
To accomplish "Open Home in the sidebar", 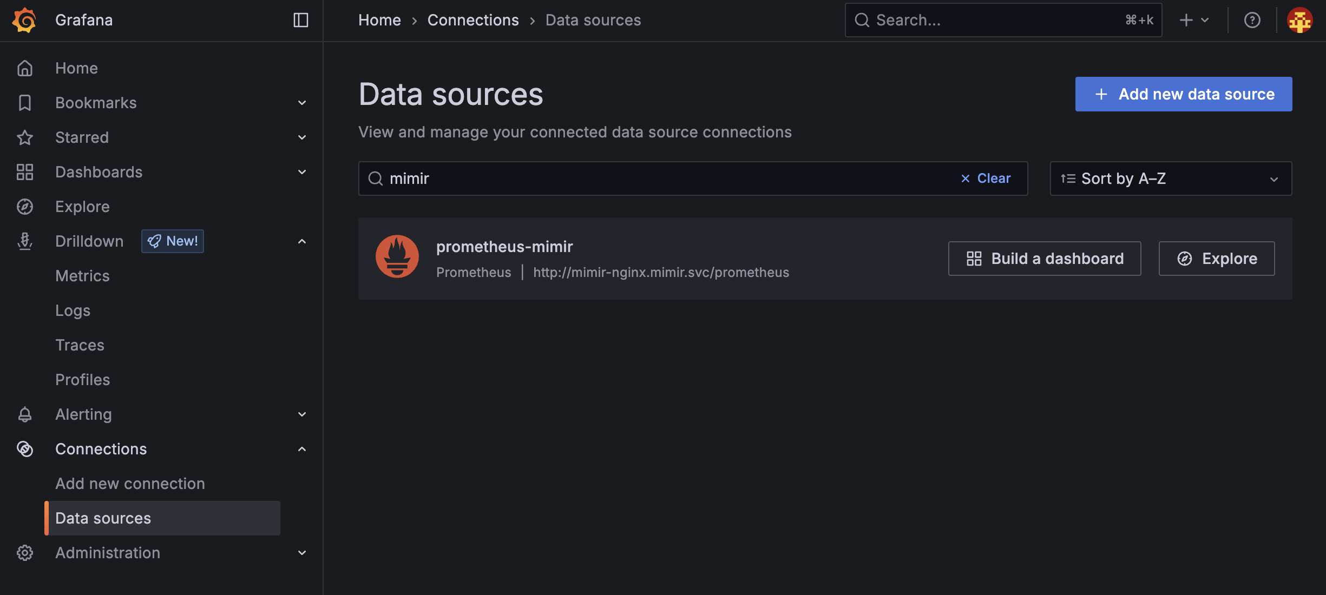I will (x=76, y=68).
